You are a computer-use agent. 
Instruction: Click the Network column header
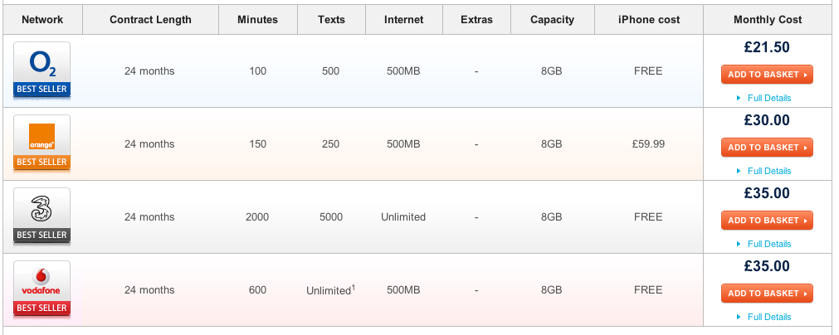[x=42, y=19]
